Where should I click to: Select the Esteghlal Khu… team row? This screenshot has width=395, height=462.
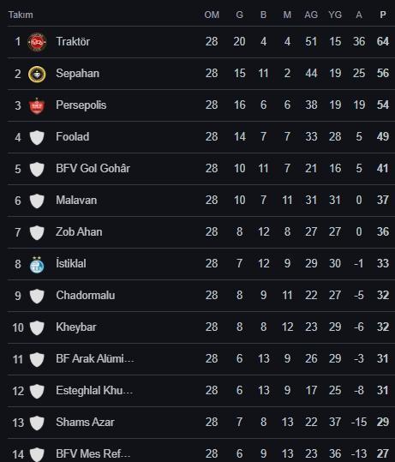click(x=201, y=391)
